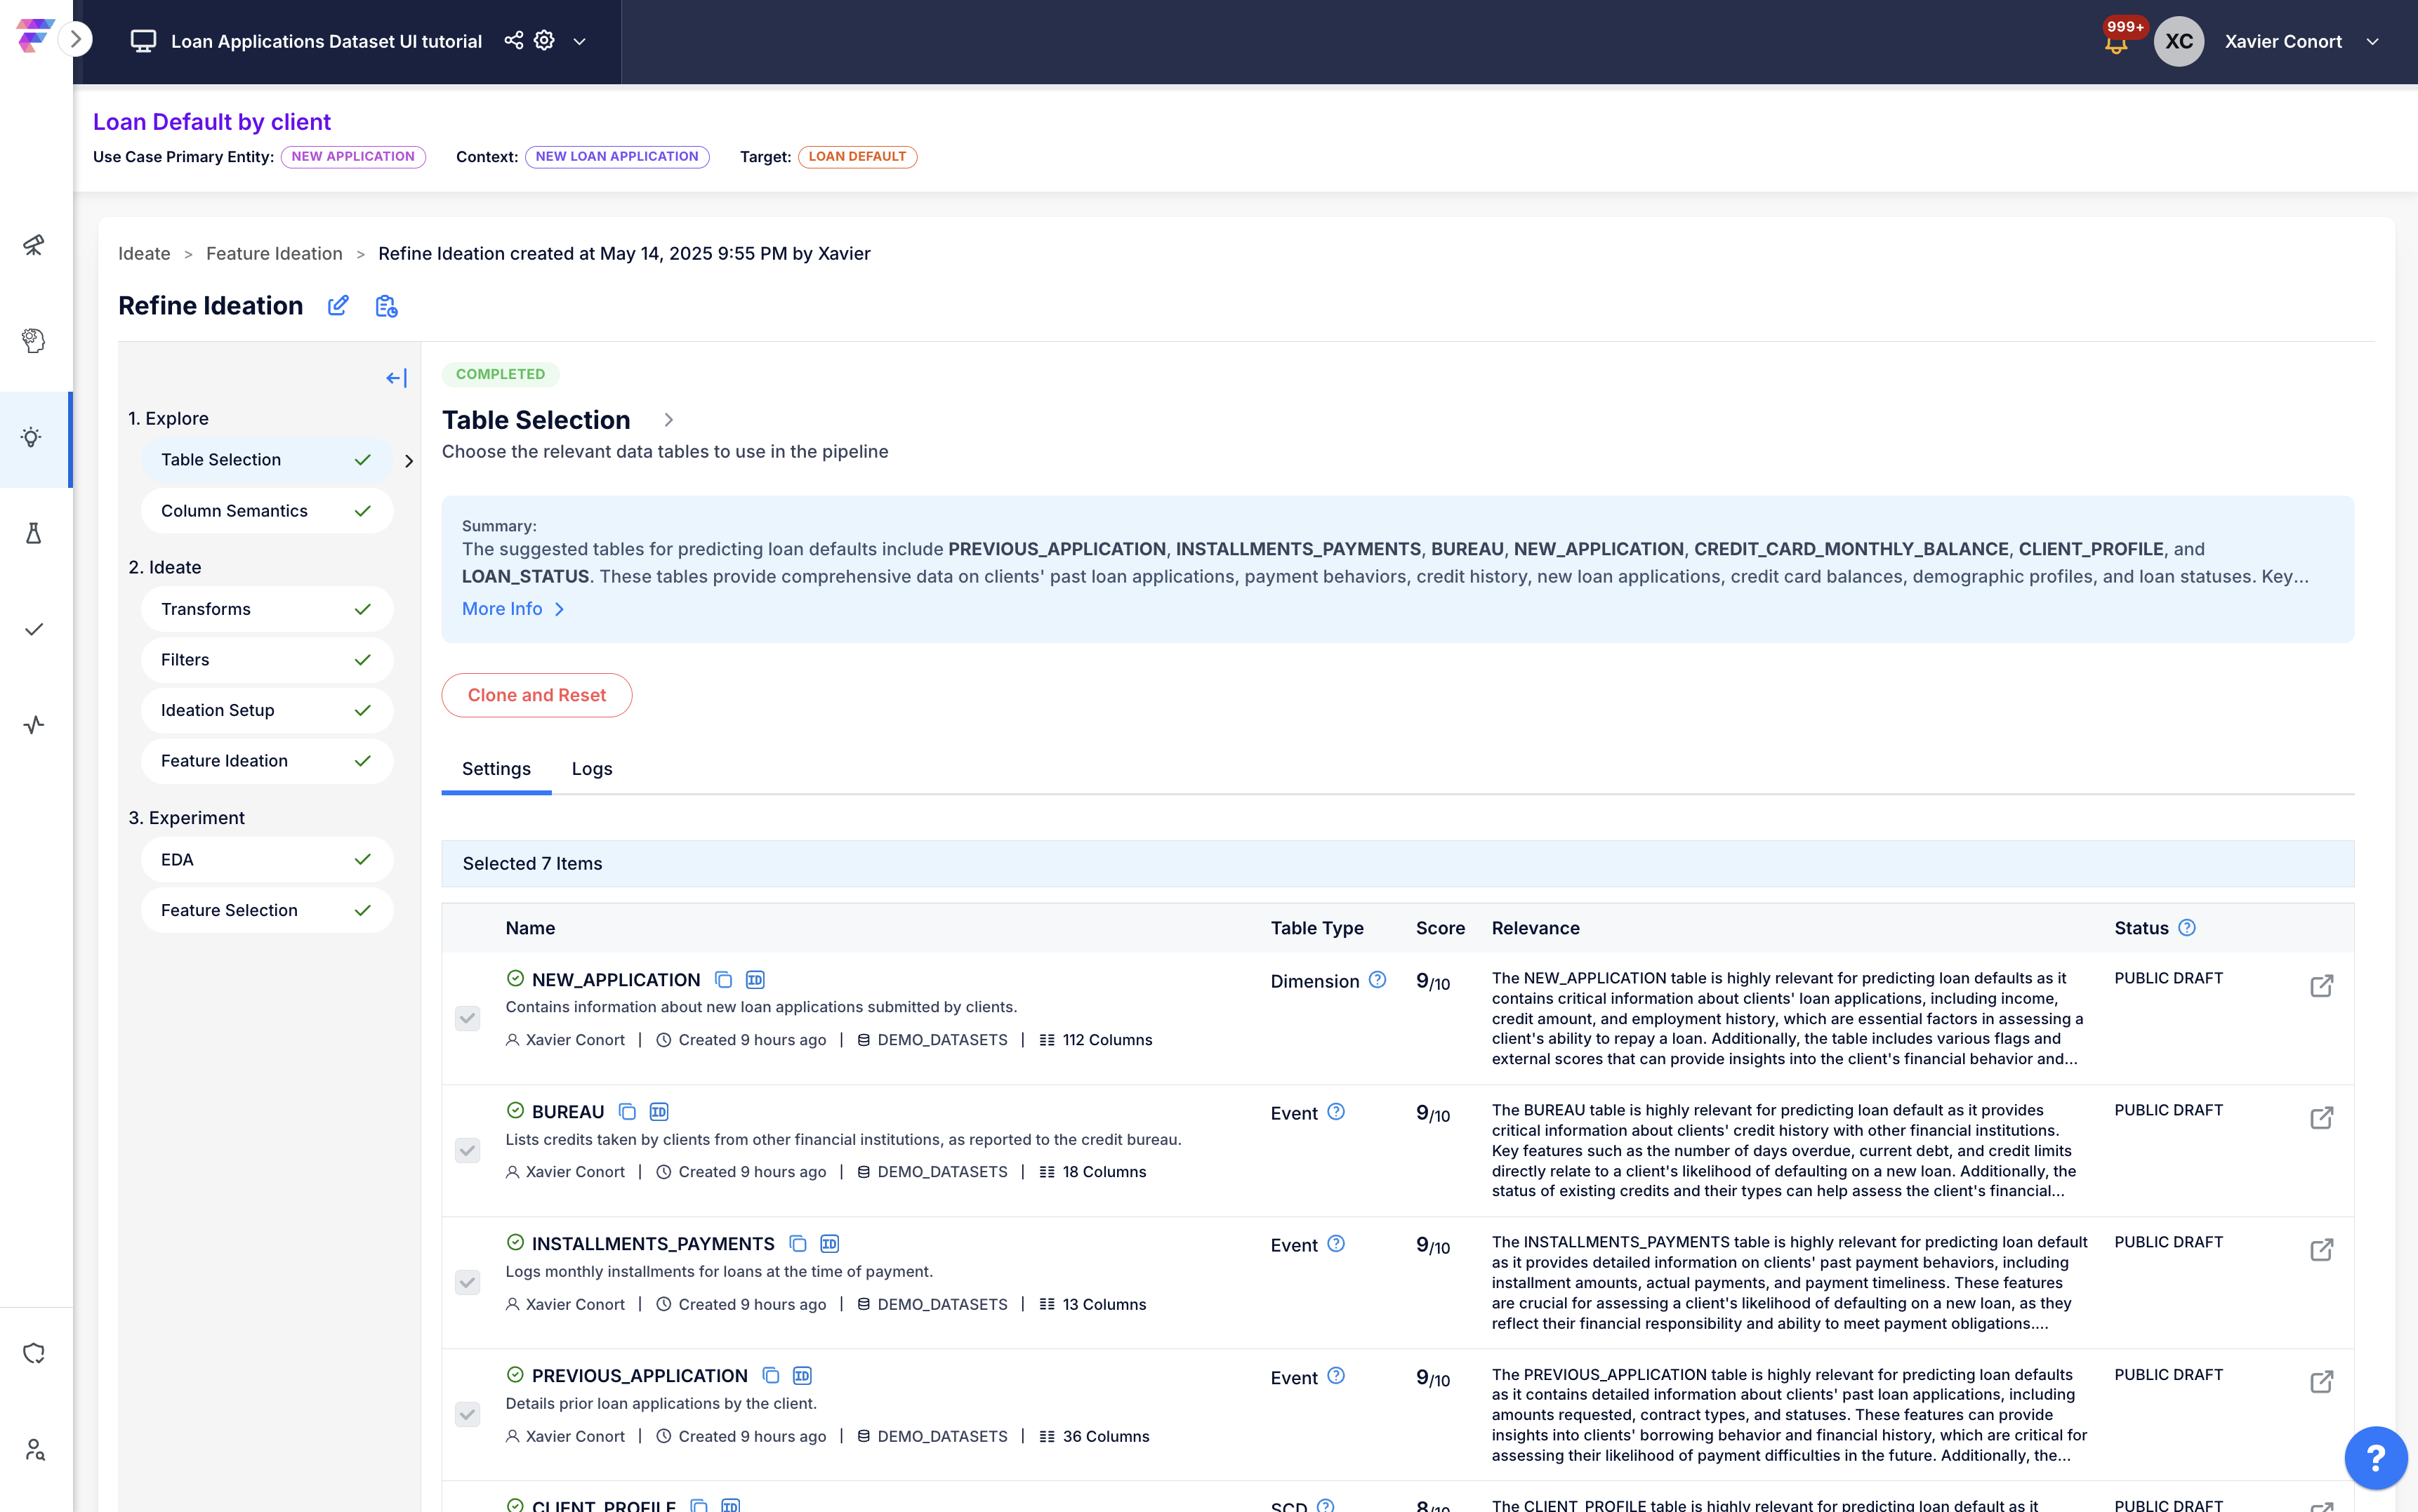Copy the INSTALLMENTS_PAYMENTS table name

(797, 1244)
